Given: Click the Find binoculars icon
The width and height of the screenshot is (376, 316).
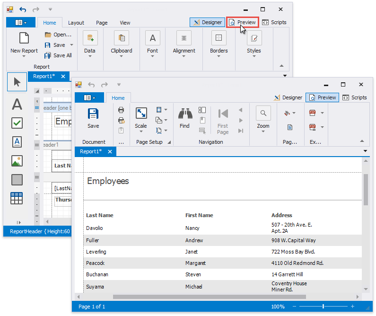Looking at the screenshot, I should coord(184,114).
